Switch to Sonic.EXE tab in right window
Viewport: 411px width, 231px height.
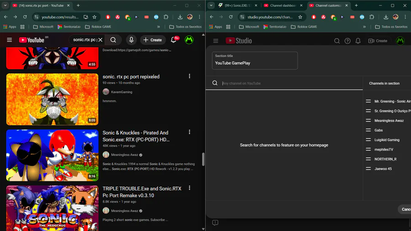pyautogui.click(x=237, y=5)
